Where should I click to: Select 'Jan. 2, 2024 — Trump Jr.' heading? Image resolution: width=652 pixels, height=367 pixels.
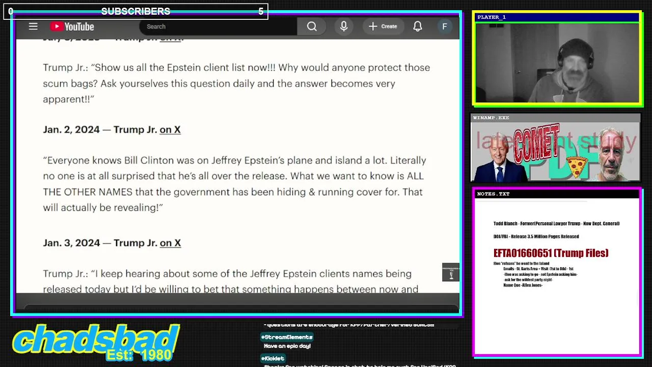(100, 129)
